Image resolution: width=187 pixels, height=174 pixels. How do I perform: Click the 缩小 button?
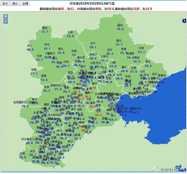[15, 3]
